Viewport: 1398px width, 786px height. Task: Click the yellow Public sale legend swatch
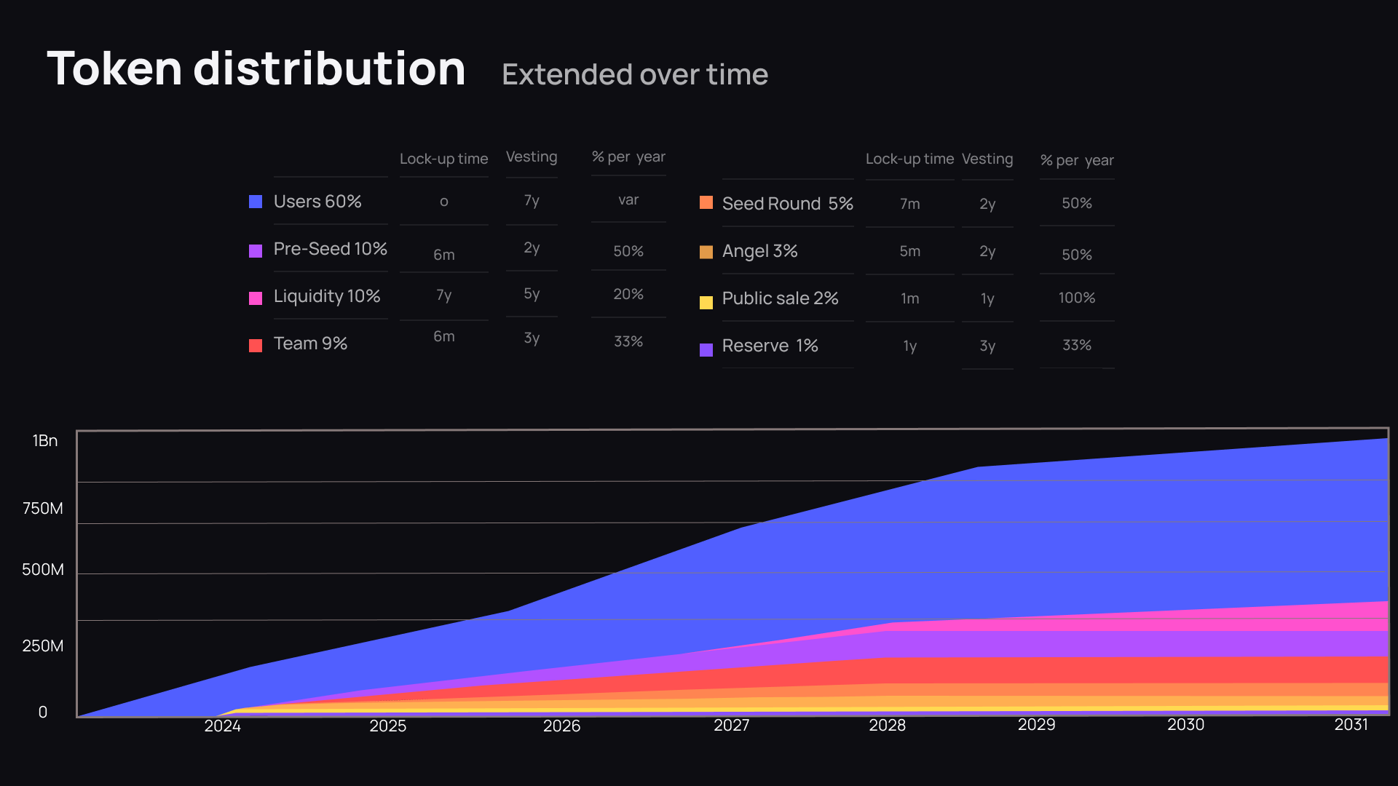pos(706,302)
